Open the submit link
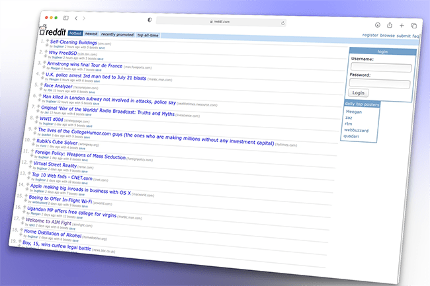This screenshot has height=286, width=430. [x=404, y=36]
